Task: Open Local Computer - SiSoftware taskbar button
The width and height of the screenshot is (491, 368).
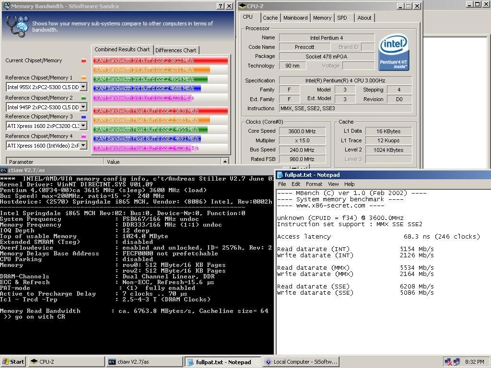Action: pos(301,362)
